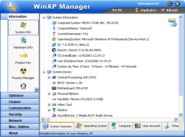Click the ComputerSystem monitor icon

click(54, 23)
